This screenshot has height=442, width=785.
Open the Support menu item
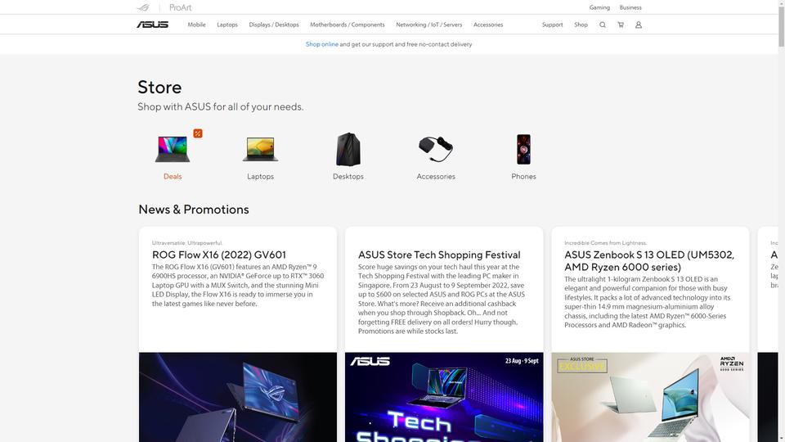point(552,25)
